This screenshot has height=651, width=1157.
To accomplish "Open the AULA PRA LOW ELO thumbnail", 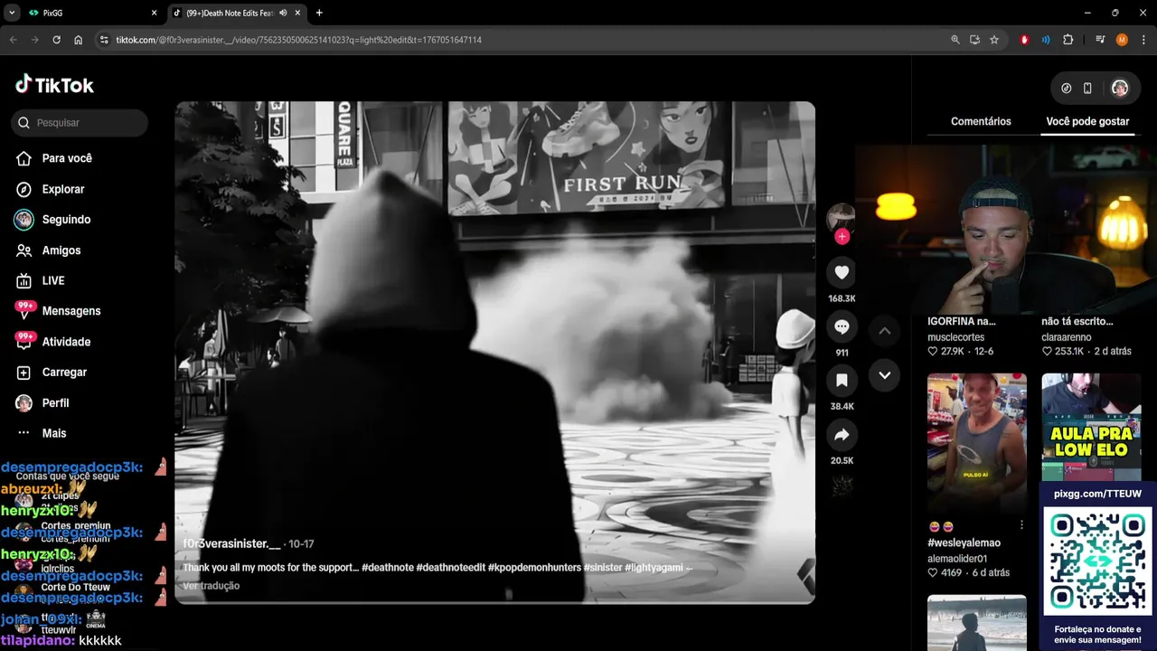I will coord(1091,429).
